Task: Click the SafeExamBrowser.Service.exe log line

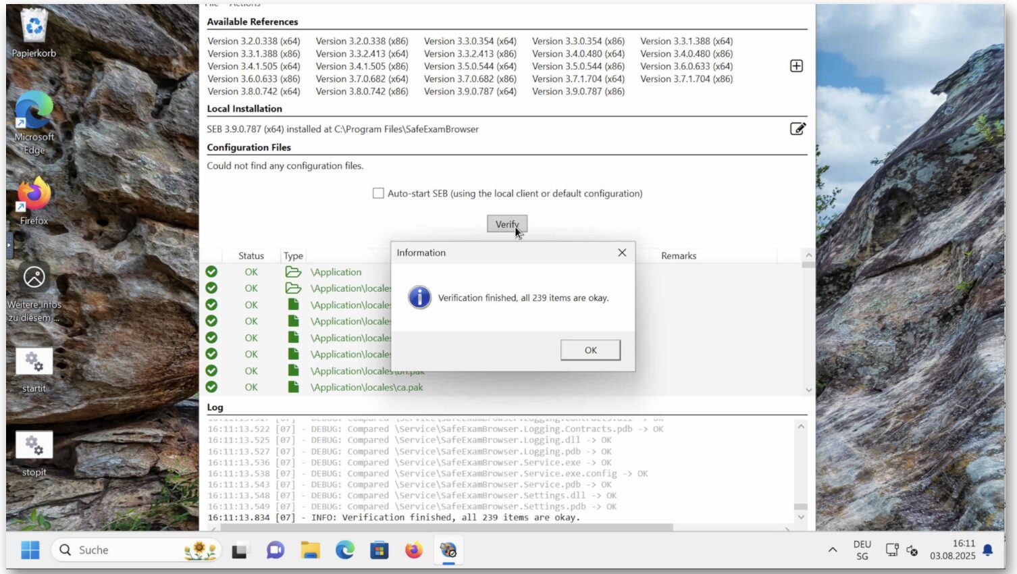Action: 410,463
